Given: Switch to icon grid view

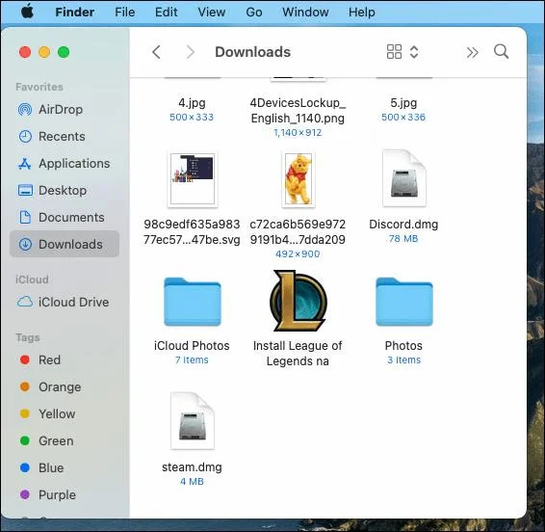Looking at the screenshot, I should pyautogui.click(x=394, y=52).
